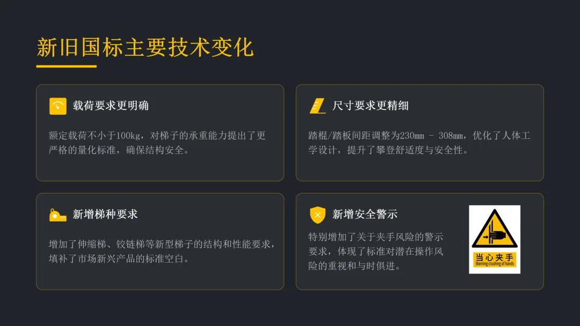Viewport: 580px width, 326px height.
Task: Click the paragraph about 夹手风险的警示要求
Action: click(375, 251)
